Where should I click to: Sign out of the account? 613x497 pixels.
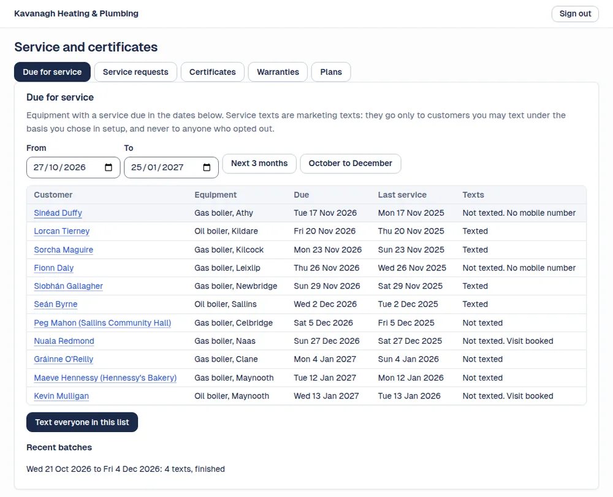[x=575, y=13]
